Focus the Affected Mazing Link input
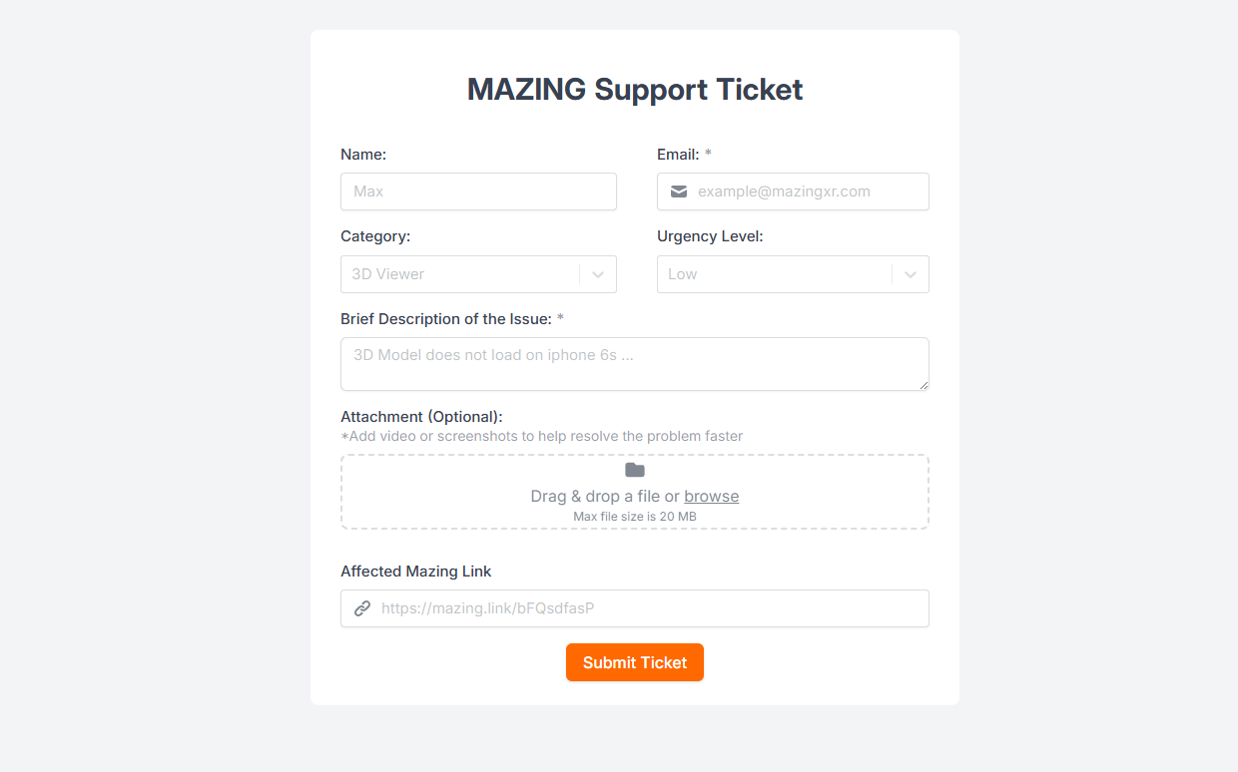 pyautogui.click(x=649, y=608)
